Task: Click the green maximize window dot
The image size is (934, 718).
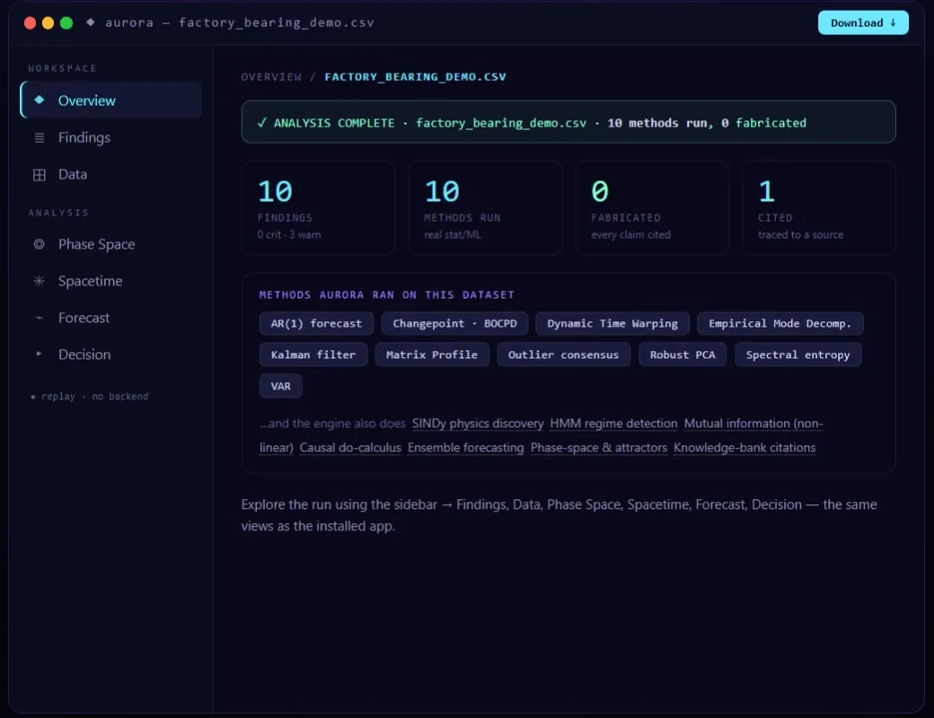Action: tap(66, 22)
